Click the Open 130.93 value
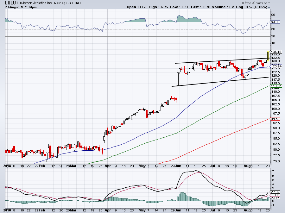Image resolution: width=285 pixels, height=213 pixels. click(137, 7)
